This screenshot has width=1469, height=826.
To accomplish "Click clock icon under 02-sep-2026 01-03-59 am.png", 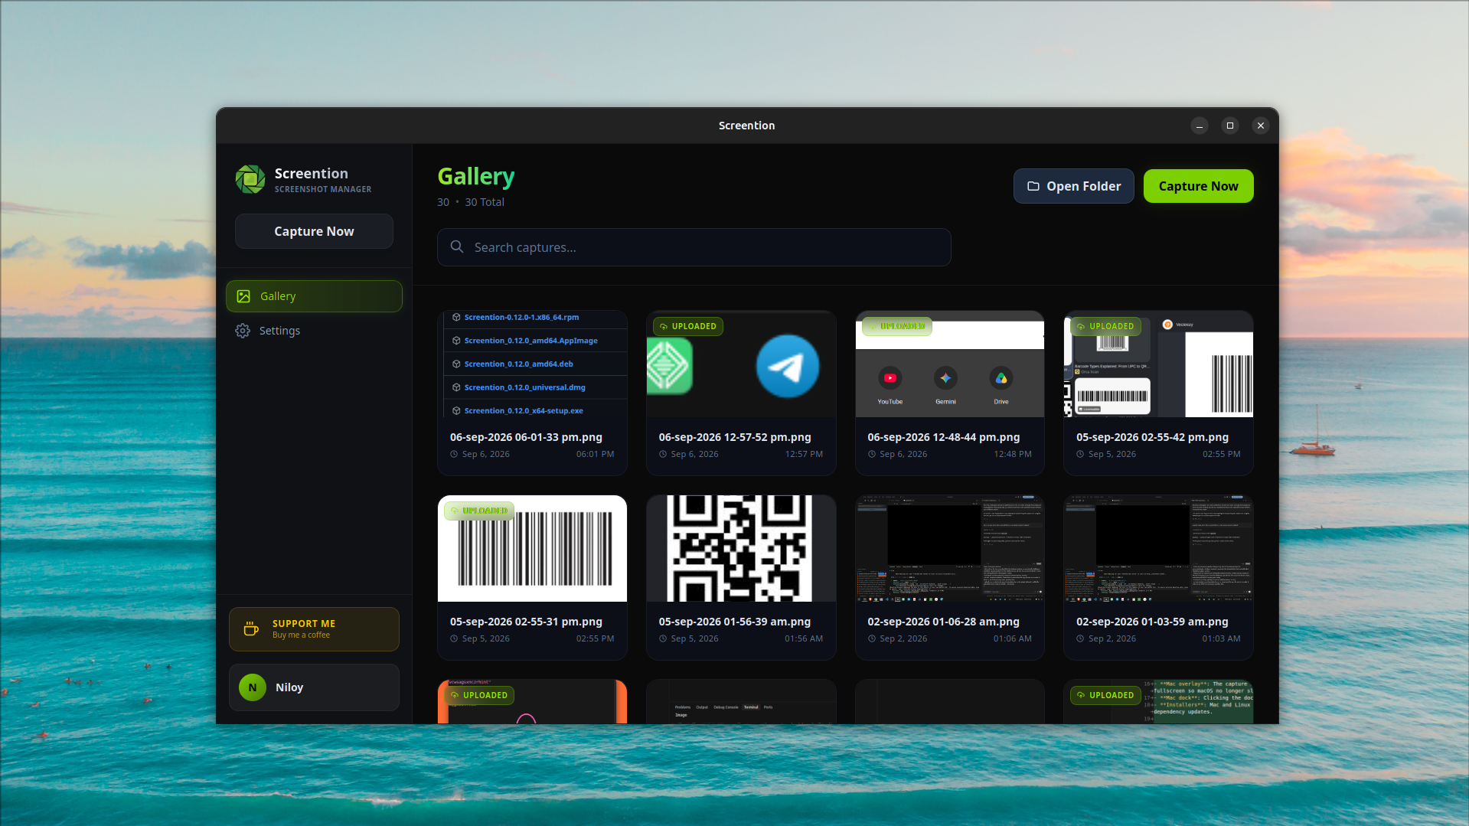I will tap(1080, 638).
